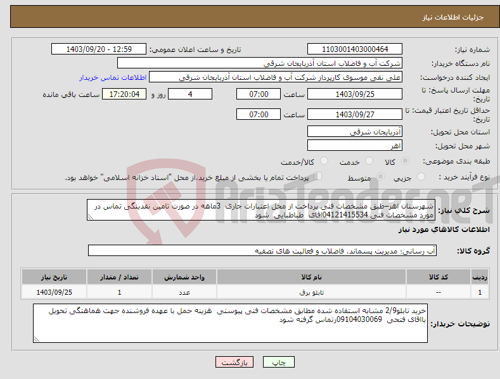Click the remaining days field showing 4
The width and height of the screenshot is (500, 379).
click(190, 94)
